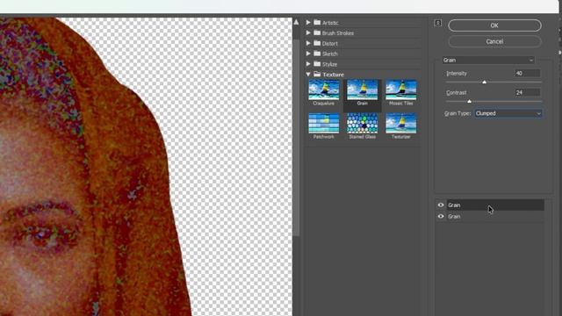562x316 pixels.
Task: Click the Intensity slider handle
Action: (x=485, y=83)
